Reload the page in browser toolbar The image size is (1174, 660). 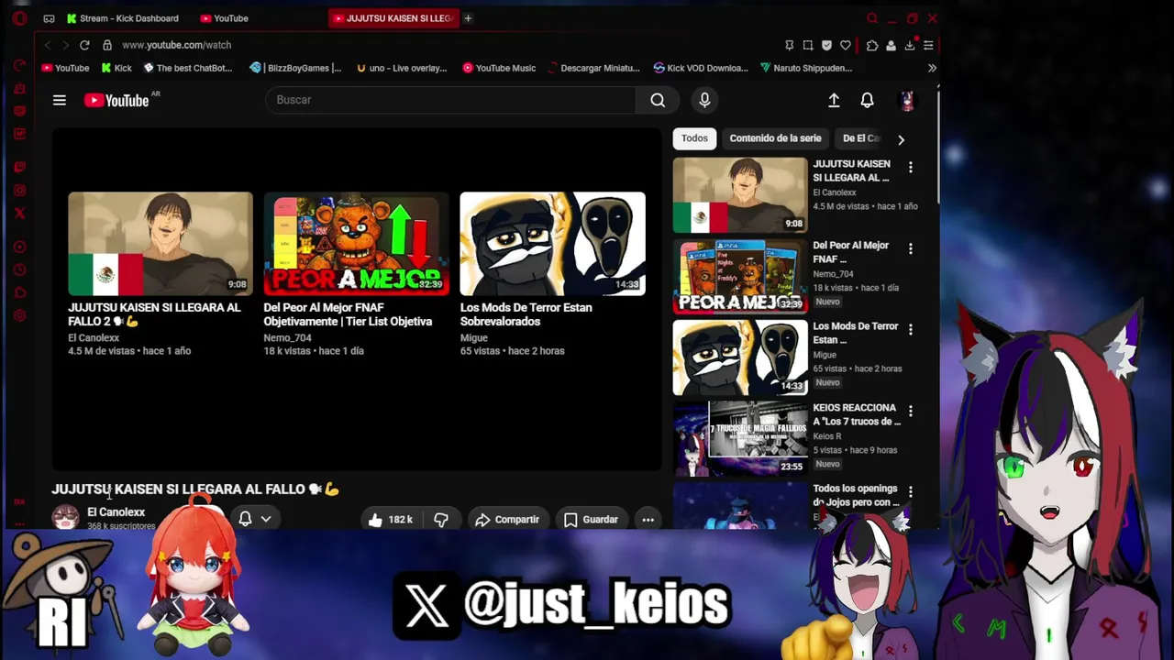[84, 45]
